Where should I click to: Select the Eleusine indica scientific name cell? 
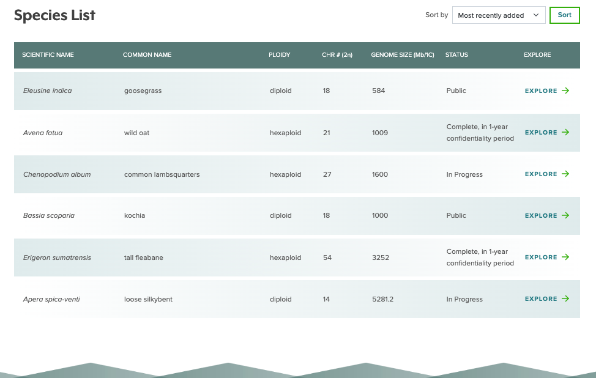click(x=48, y=91)
